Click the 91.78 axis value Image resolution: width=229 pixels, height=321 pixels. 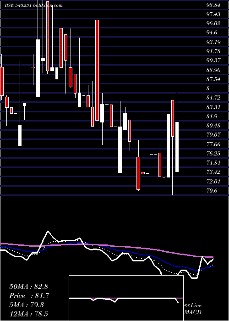point(213,51)
